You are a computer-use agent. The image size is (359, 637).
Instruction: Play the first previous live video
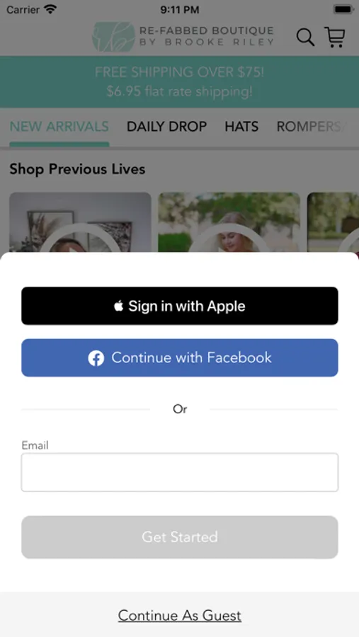click(80, 222)
